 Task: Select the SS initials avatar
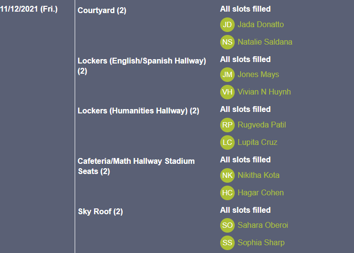point(227,243)
